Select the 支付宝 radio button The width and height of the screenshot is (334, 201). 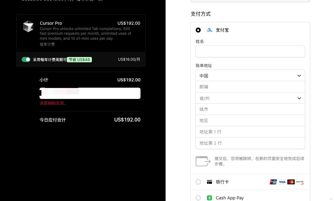pos(198,30)
